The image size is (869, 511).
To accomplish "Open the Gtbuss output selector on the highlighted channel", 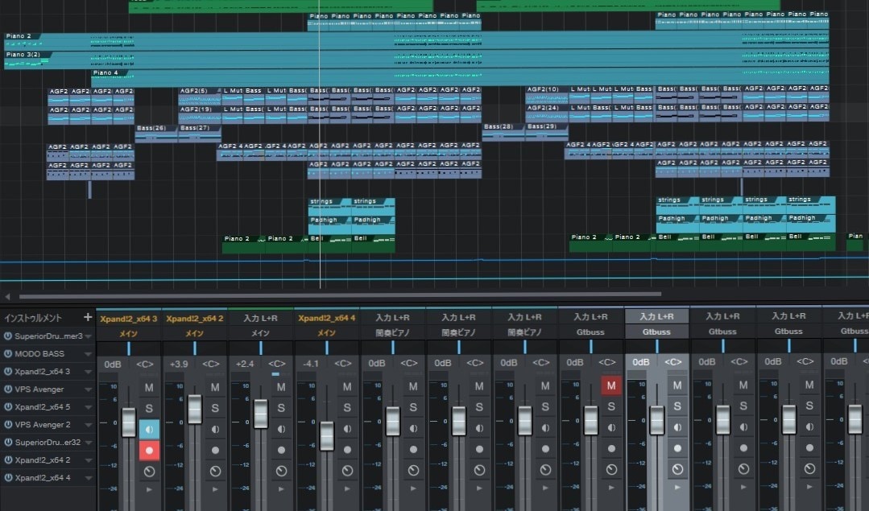I will point(656,332).
